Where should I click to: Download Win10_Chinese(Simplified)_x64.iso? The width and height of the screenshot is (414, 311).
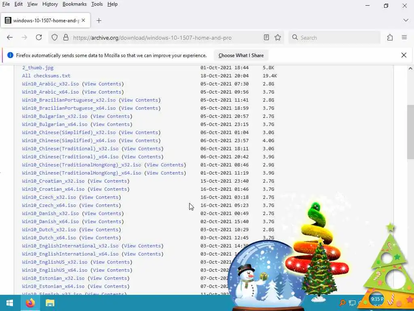tap(69, 141)
